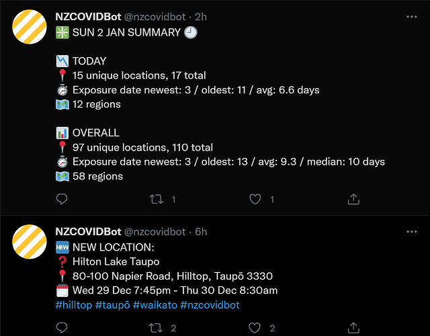Open the #nzcovidbot hashtag
The width and height of the screenshot is (430, 336).
[x=210, y=305]
